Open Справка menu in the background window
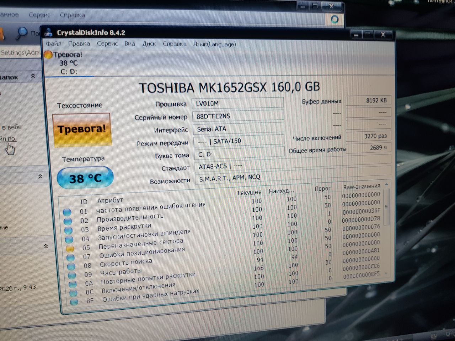The width and height of the screenshot is (455, 341). click(72, 15)
